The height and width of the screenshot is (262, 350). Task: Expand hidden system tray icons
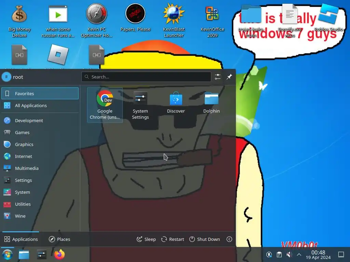[x=299, y=254]
